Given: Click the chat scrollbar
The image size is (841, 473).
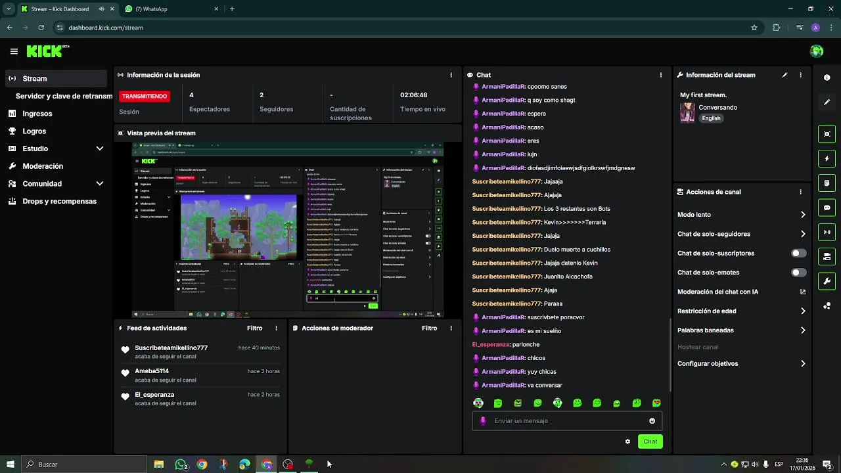Looking at the screenshot, I should click(x=670, y=355).
